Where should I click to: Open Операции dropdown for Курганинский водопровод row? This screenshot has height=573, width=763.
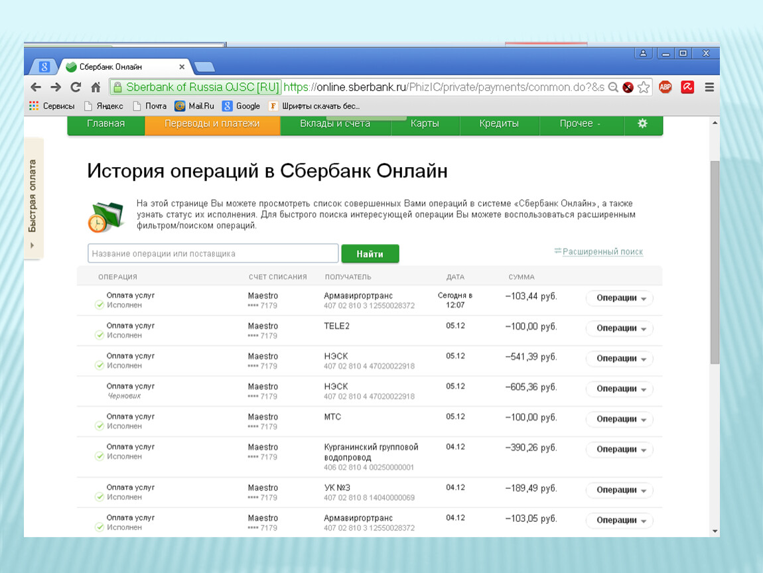tap(620, 450)
